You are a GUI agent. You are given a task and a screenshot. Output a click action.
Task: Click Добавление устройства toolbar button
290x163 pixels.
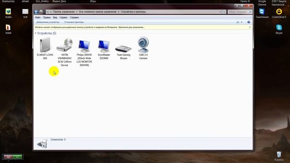(48, 22)
